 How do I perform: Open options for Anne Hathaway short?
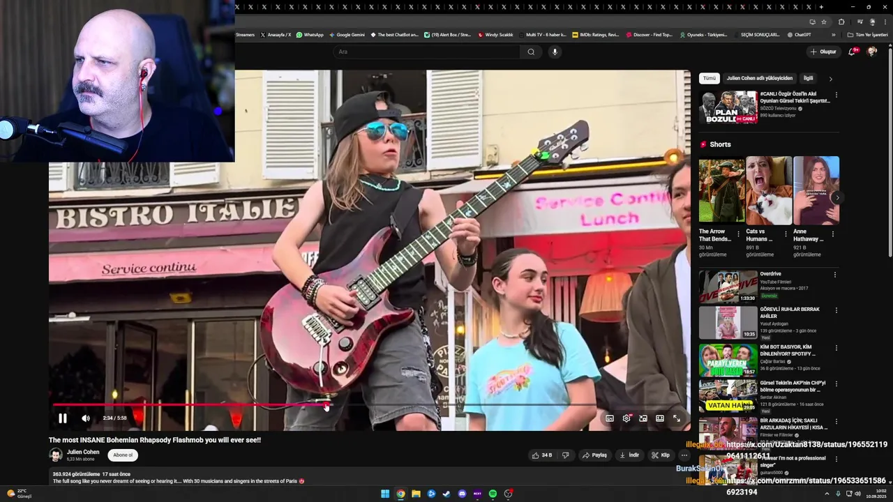pos(832,234)
